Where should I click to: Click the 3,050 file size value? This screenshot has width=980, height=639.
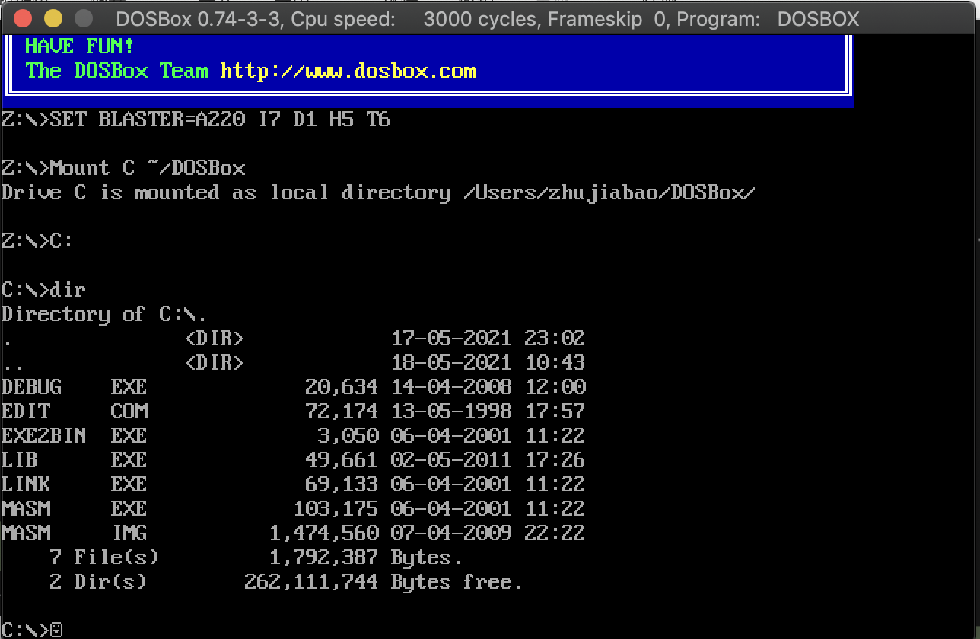348,436
